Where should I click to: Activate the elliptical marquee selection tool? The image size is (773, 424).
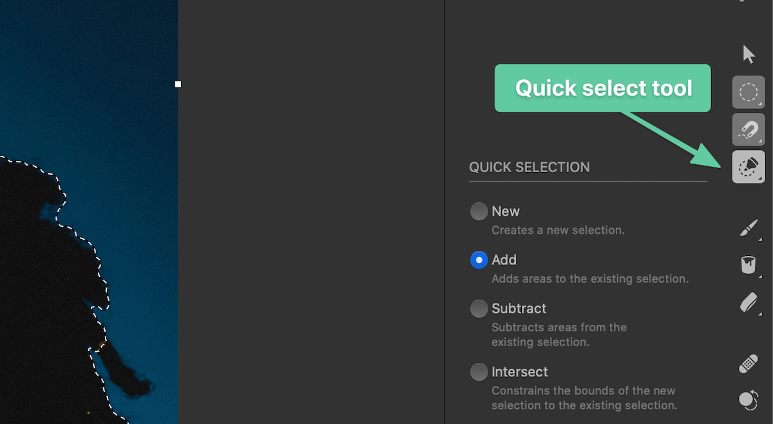coord(749,92)
